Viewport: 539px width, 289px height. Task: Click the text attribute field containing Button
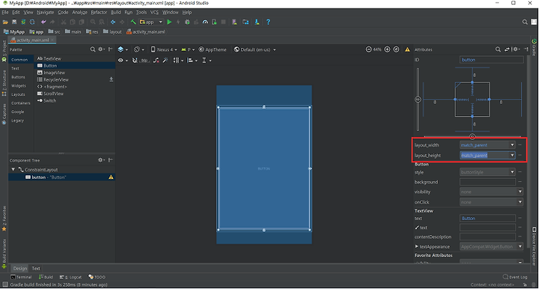[x=487, y=218]
